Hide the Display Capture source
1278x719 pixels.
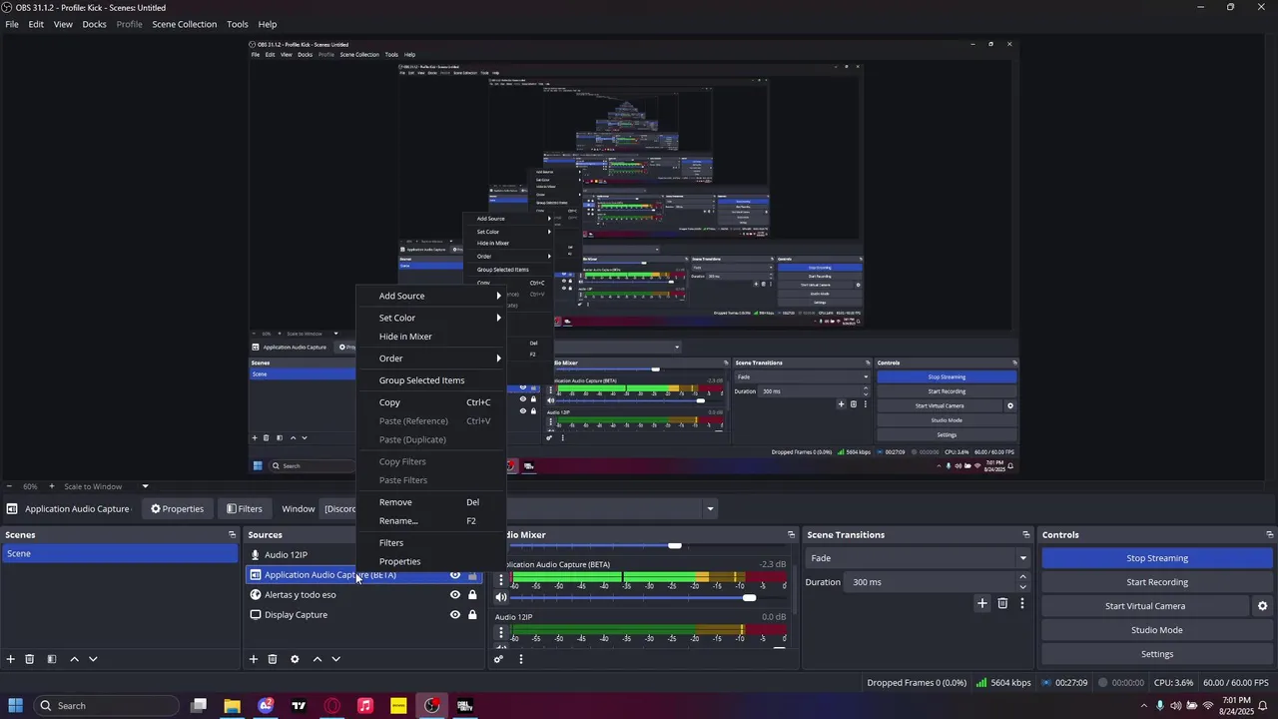pos(455,615)
